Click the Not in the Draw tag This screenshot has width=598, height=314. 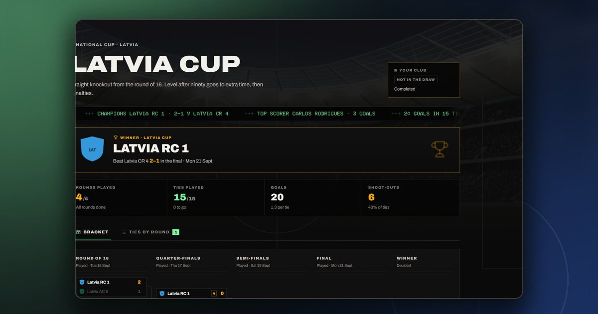coord(416,80)
